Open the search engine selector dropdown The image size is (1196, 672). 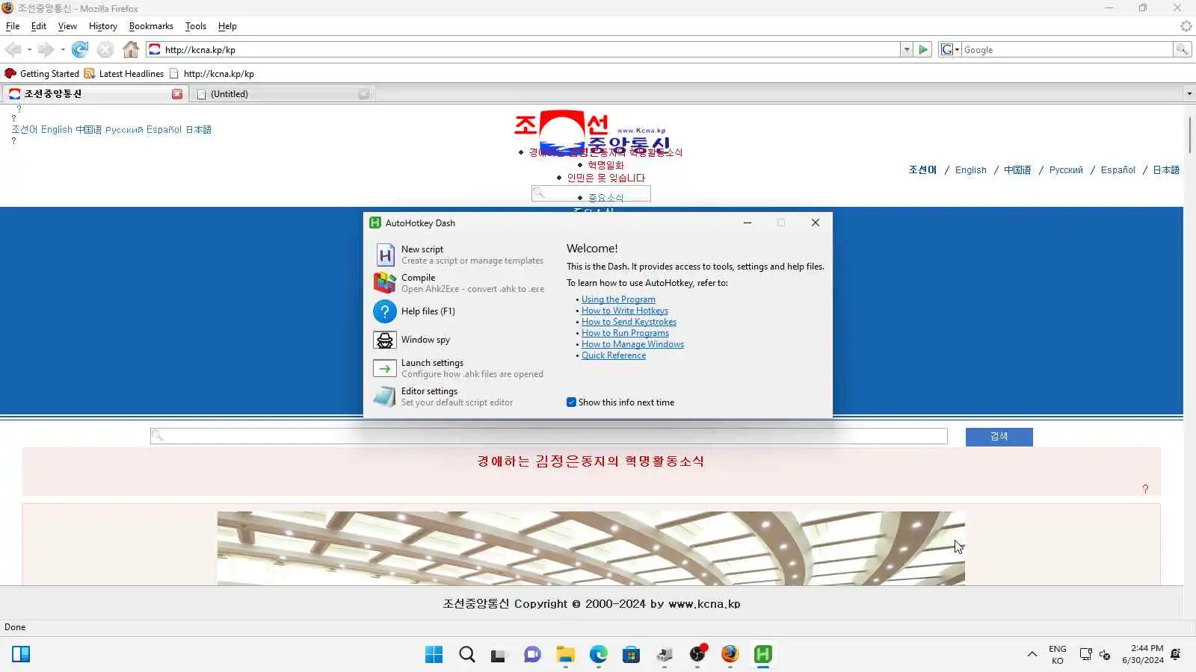pos(949,50)
